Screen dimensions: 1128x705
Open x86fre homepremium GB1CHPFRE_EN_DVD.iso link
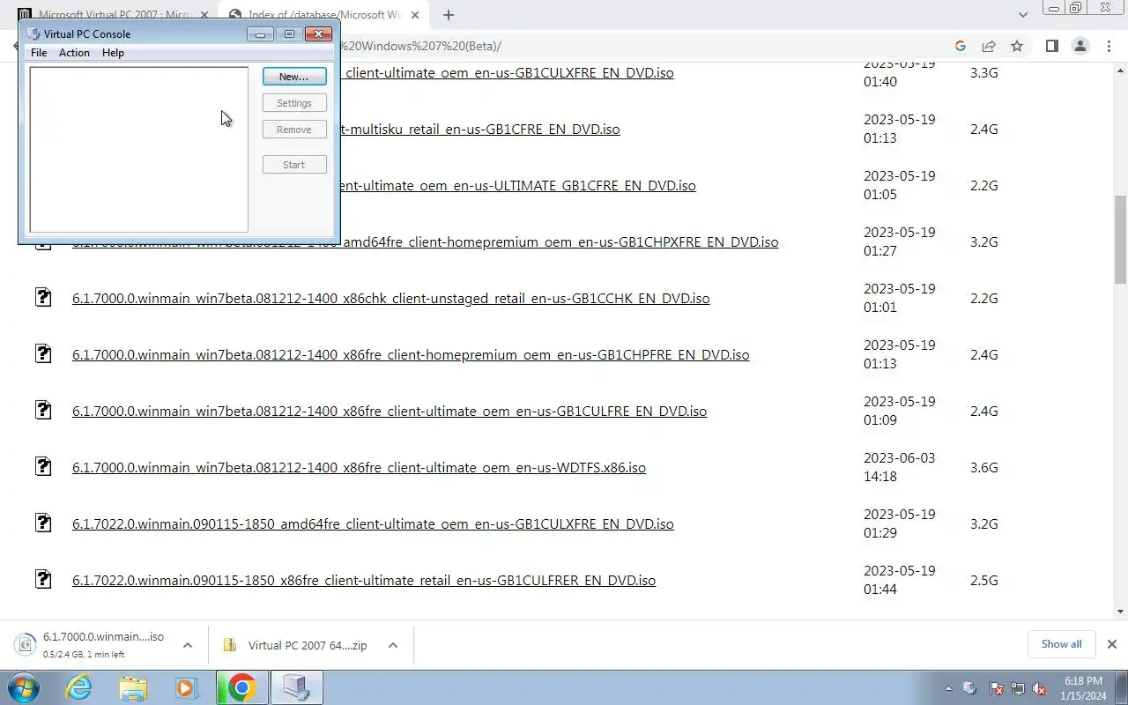(411, 355)
